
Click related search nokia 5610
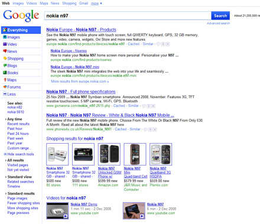coord(15,112)
